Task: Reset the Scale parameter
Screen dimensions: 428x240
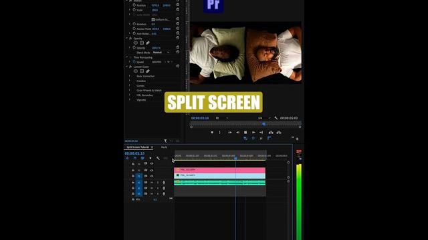Action: pos(178,9)
